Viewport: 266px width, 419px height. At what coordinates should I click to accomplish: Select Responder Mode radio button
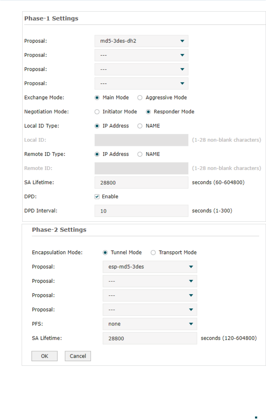point(148,112)
